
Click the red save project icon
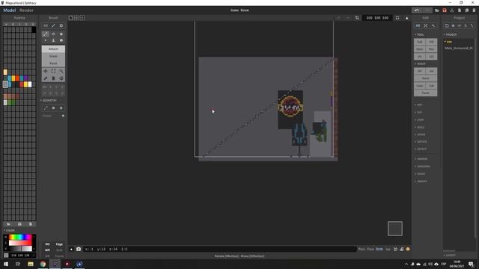[445, 10]
